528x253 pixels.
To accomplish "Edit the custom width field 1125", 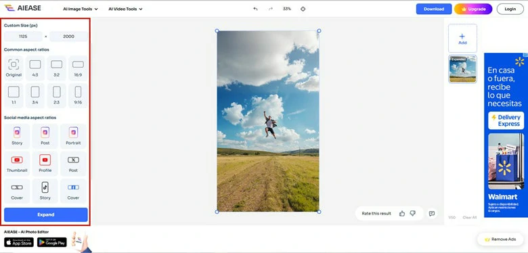I will [x=23, y=37].
